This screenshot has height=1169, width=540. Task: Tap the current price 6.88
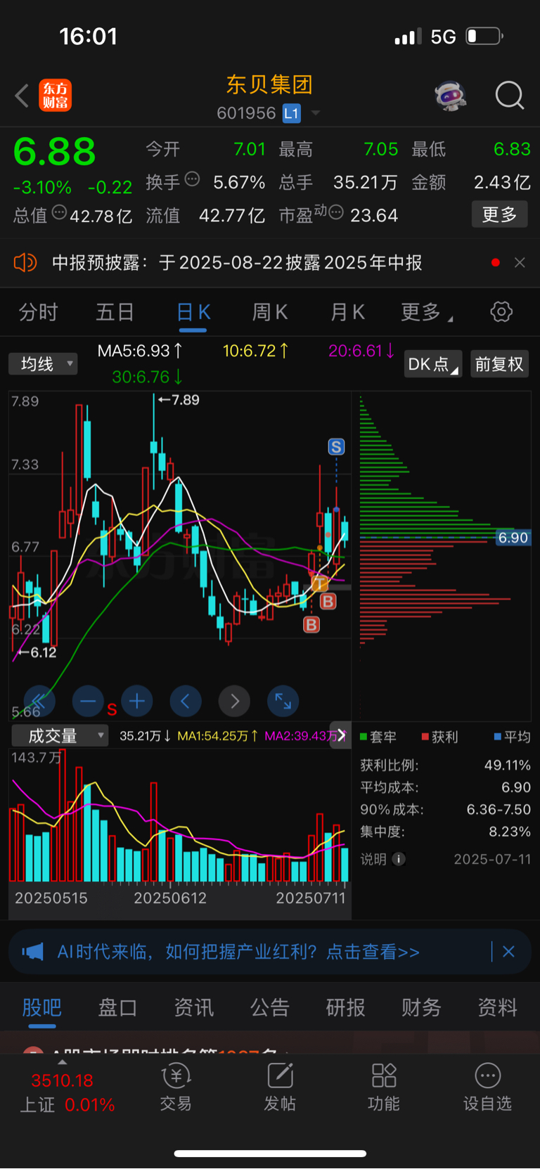[x=54, y=152]
